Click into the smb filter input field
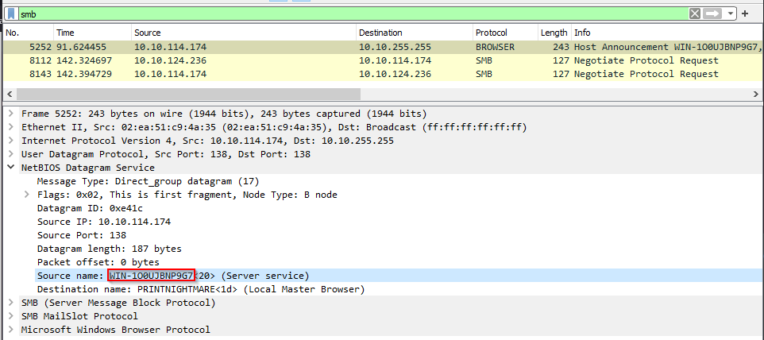Viewport: 764px width, 340px height. tap(353, 14)
